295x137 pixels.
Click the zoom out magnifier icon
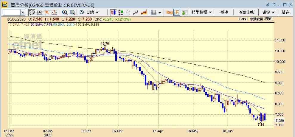coord(72,13)
